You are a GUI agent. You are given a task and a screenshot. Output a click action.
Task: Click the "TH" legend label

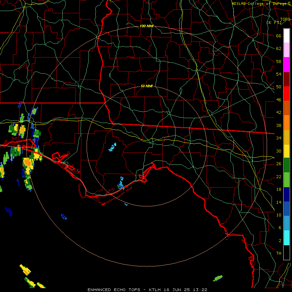pos(279,253)
